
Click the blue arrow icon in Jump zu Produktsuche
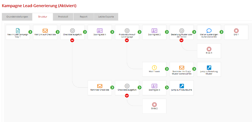pos(181,86)
